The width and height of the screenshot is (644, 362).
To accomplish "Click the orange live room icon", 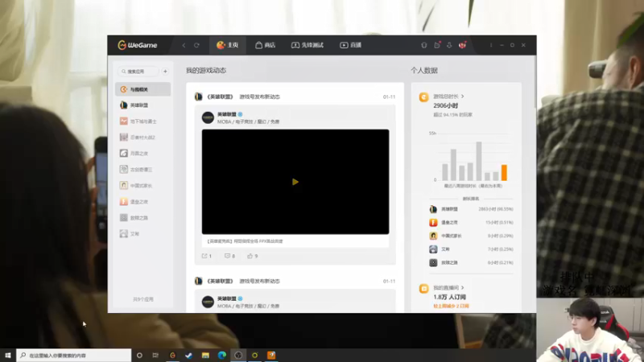I will 424,289.
